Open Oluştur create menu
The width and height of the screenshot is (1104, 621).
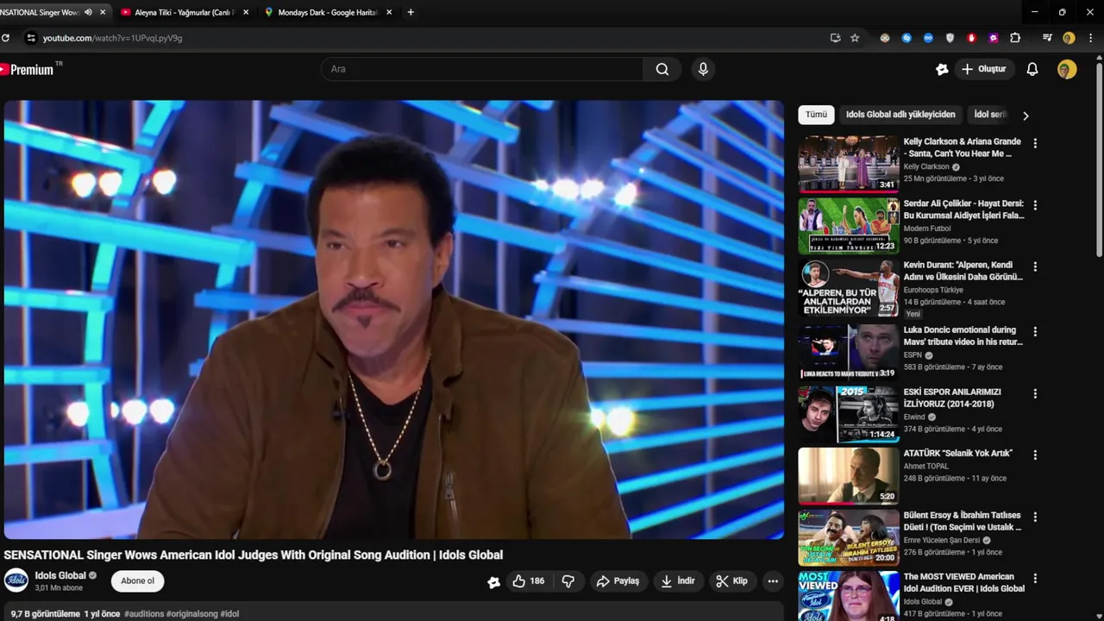(x=984, y=69)
